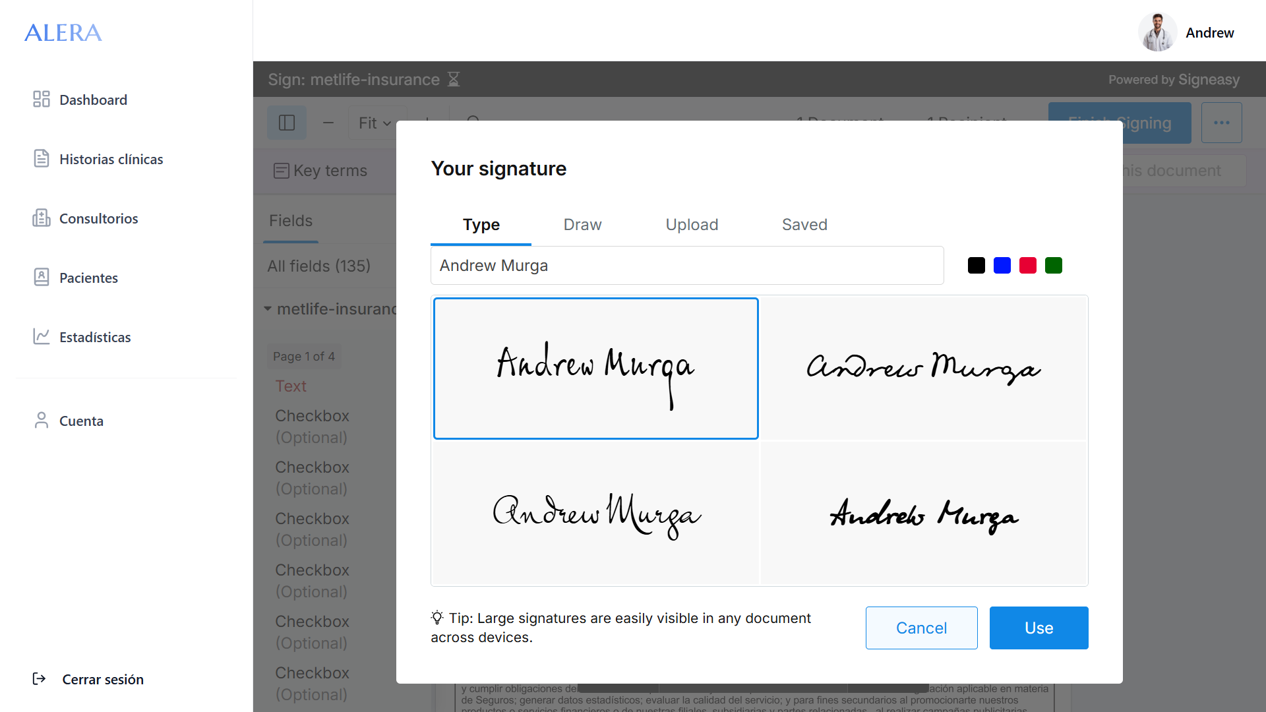Switch to the Draw signature tab
The height and width of the screenshot is (712, 1266).
point(583,225)
